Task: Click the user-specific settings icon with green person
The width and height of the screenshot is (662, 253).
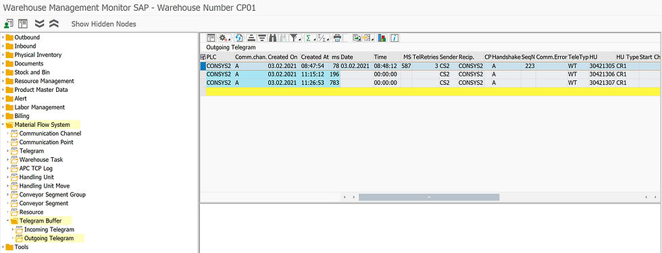Action: pos(8,24)
